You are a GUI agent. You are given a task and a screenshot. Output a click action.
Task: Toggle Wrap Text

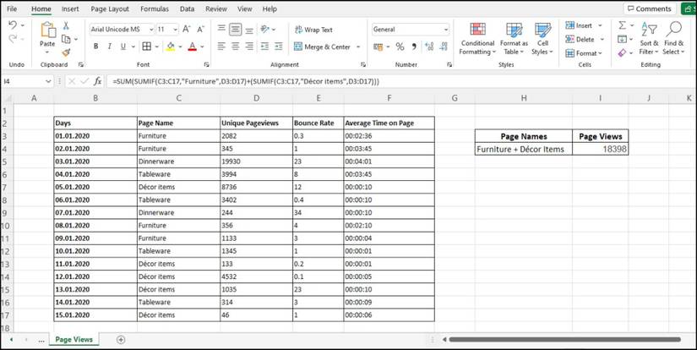coord(313,30)
